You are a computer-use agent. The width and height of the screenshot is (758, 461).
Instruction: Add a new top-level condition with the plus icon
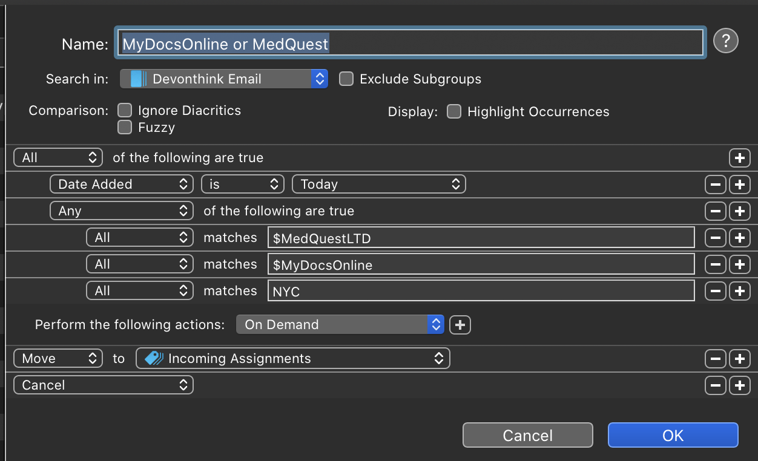(x=739, y=158)
